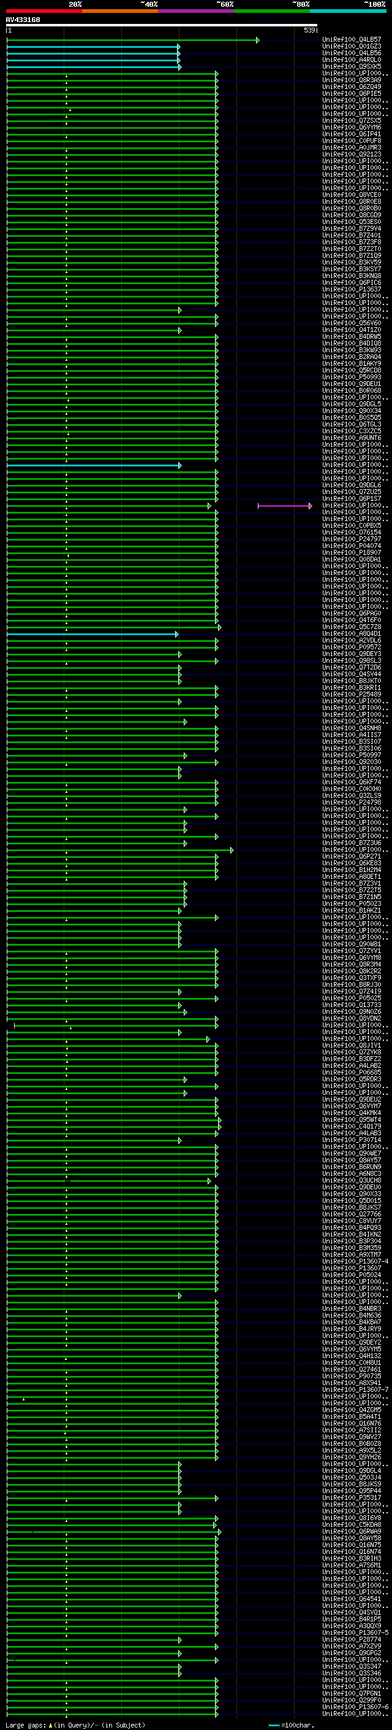392x1730 pixels.
Task: Click UniRef100_Q7ZU25 entry
Action: (x=352, y=492)
